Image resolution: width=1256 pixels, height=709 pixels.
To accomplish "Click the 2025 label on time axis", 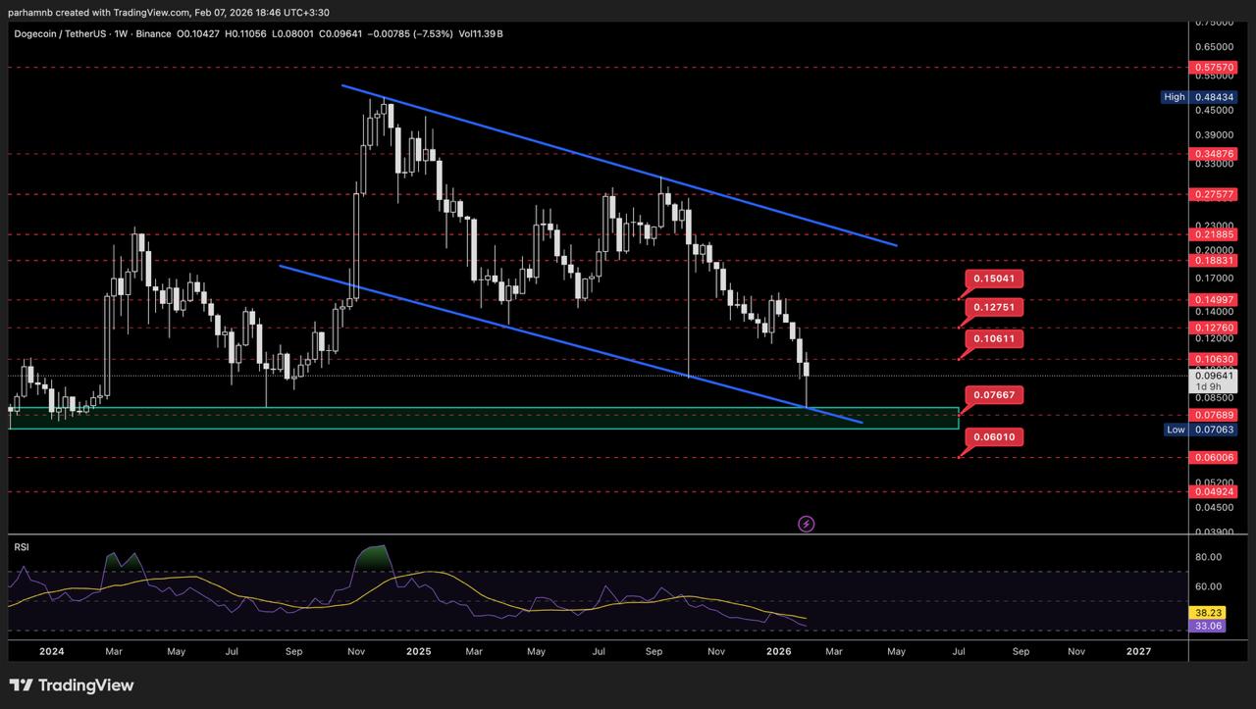I will point(419,651).
